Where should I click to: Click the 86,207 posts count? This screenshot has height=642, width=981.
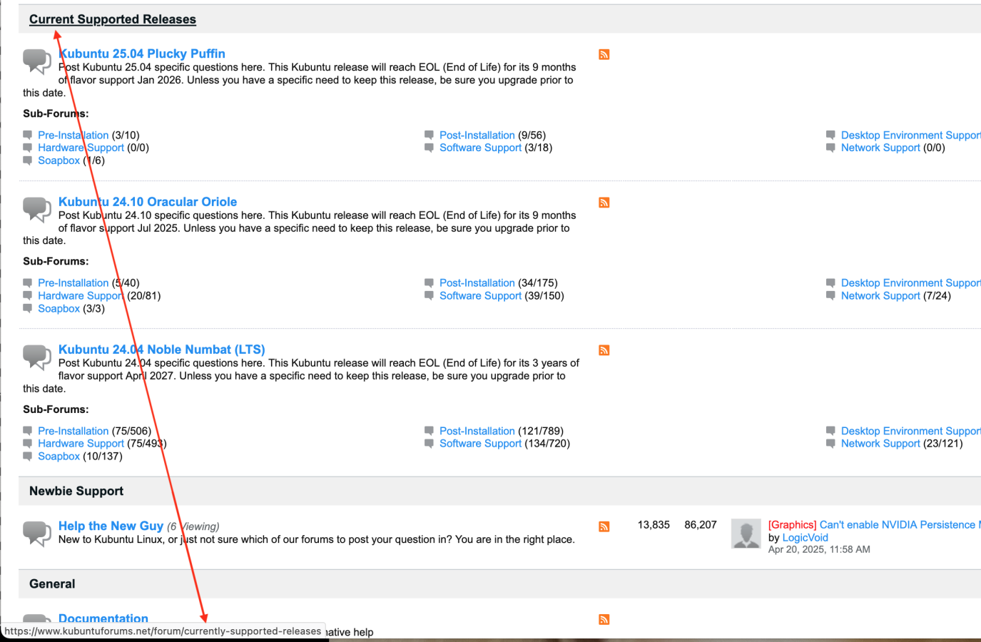tap(701, 525)
